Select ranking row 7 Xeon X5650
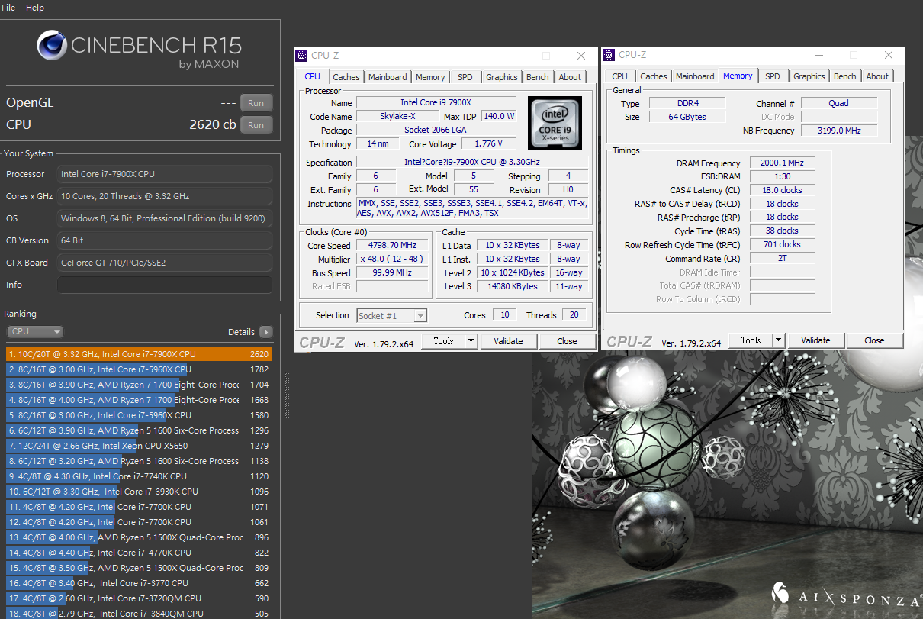Screen dimensions: 923x619 click(x=140, y=446)
